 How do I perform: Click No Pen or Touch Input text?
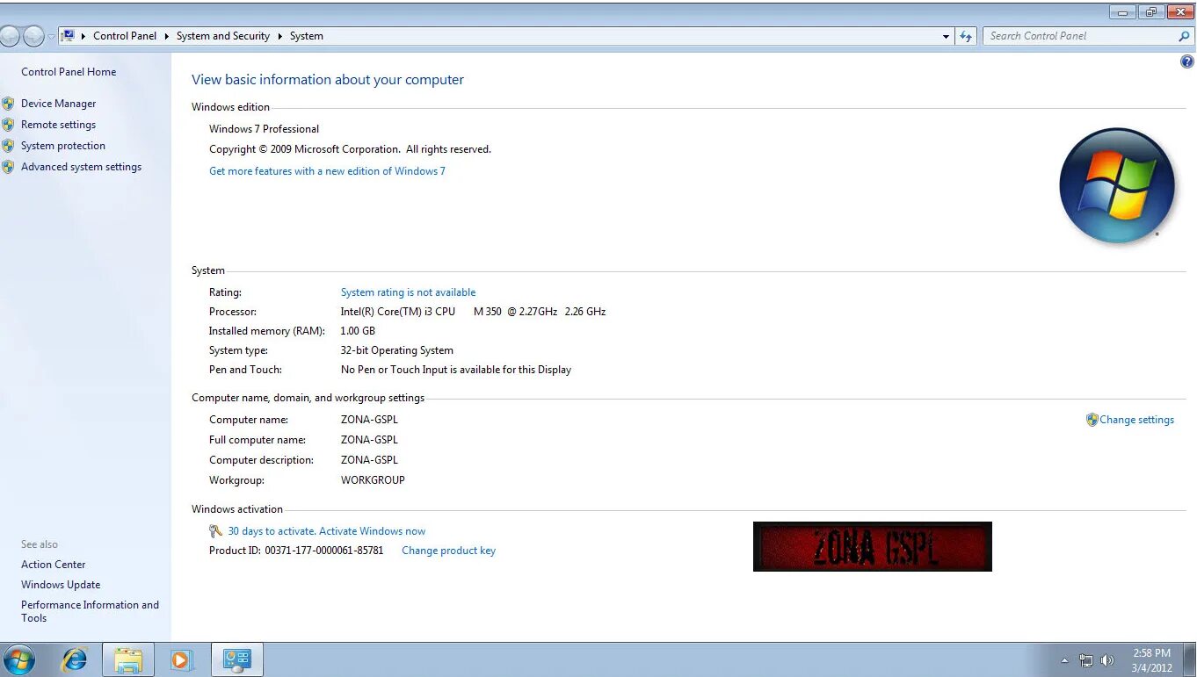(x=456, y=370)
